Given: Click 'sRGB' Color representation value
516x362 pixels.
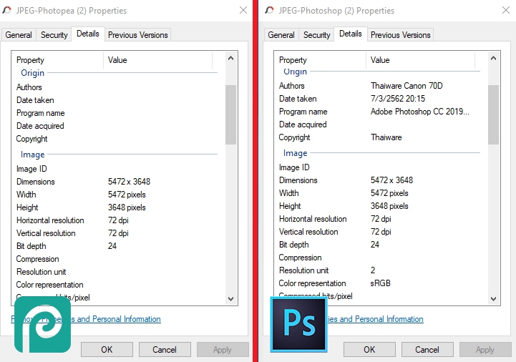Looking at the screenshot, I should pyautogui.click(x=381, y=283).
